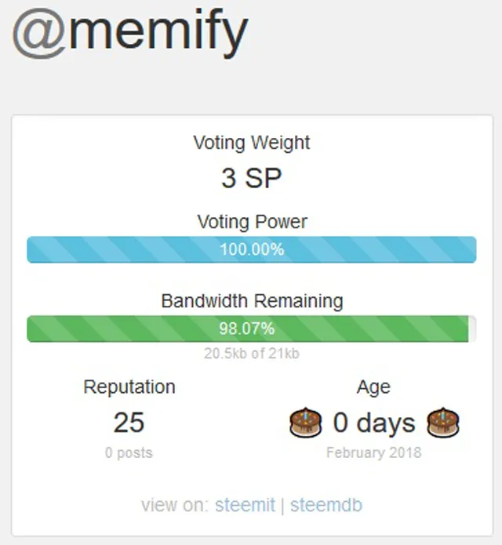Click the 0 posts count
This screenshot has width=502, height=545.
point(129,452)
